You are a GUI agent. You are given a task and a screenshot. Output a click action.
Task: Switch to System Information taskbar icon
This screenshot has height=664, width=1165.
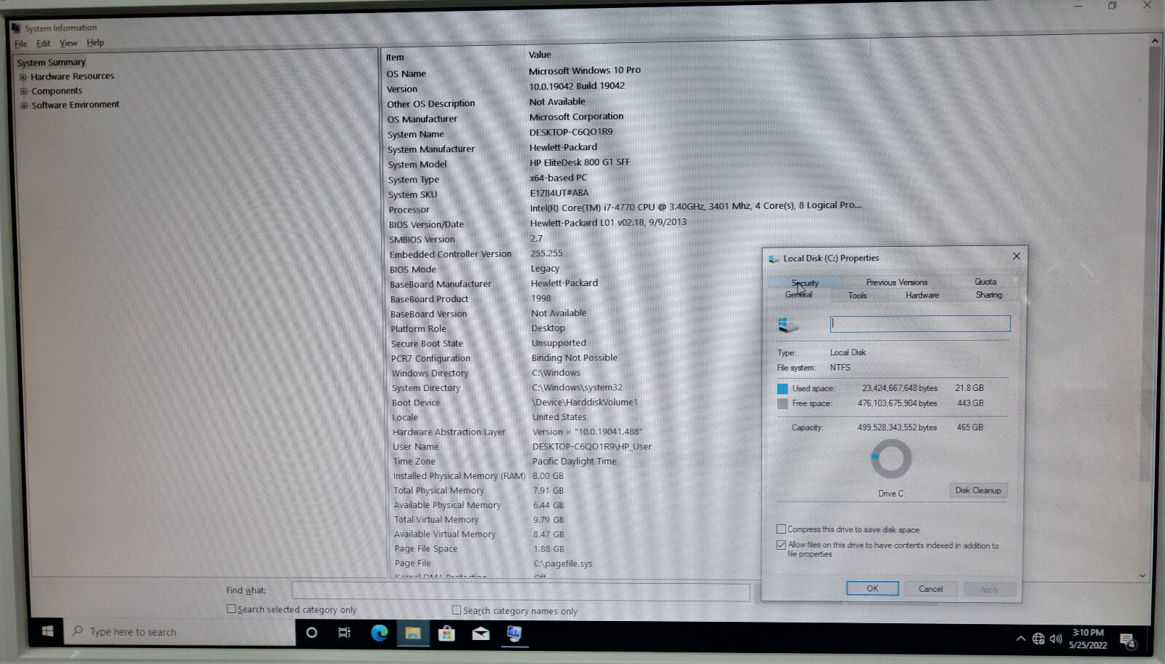click(514, 633)
